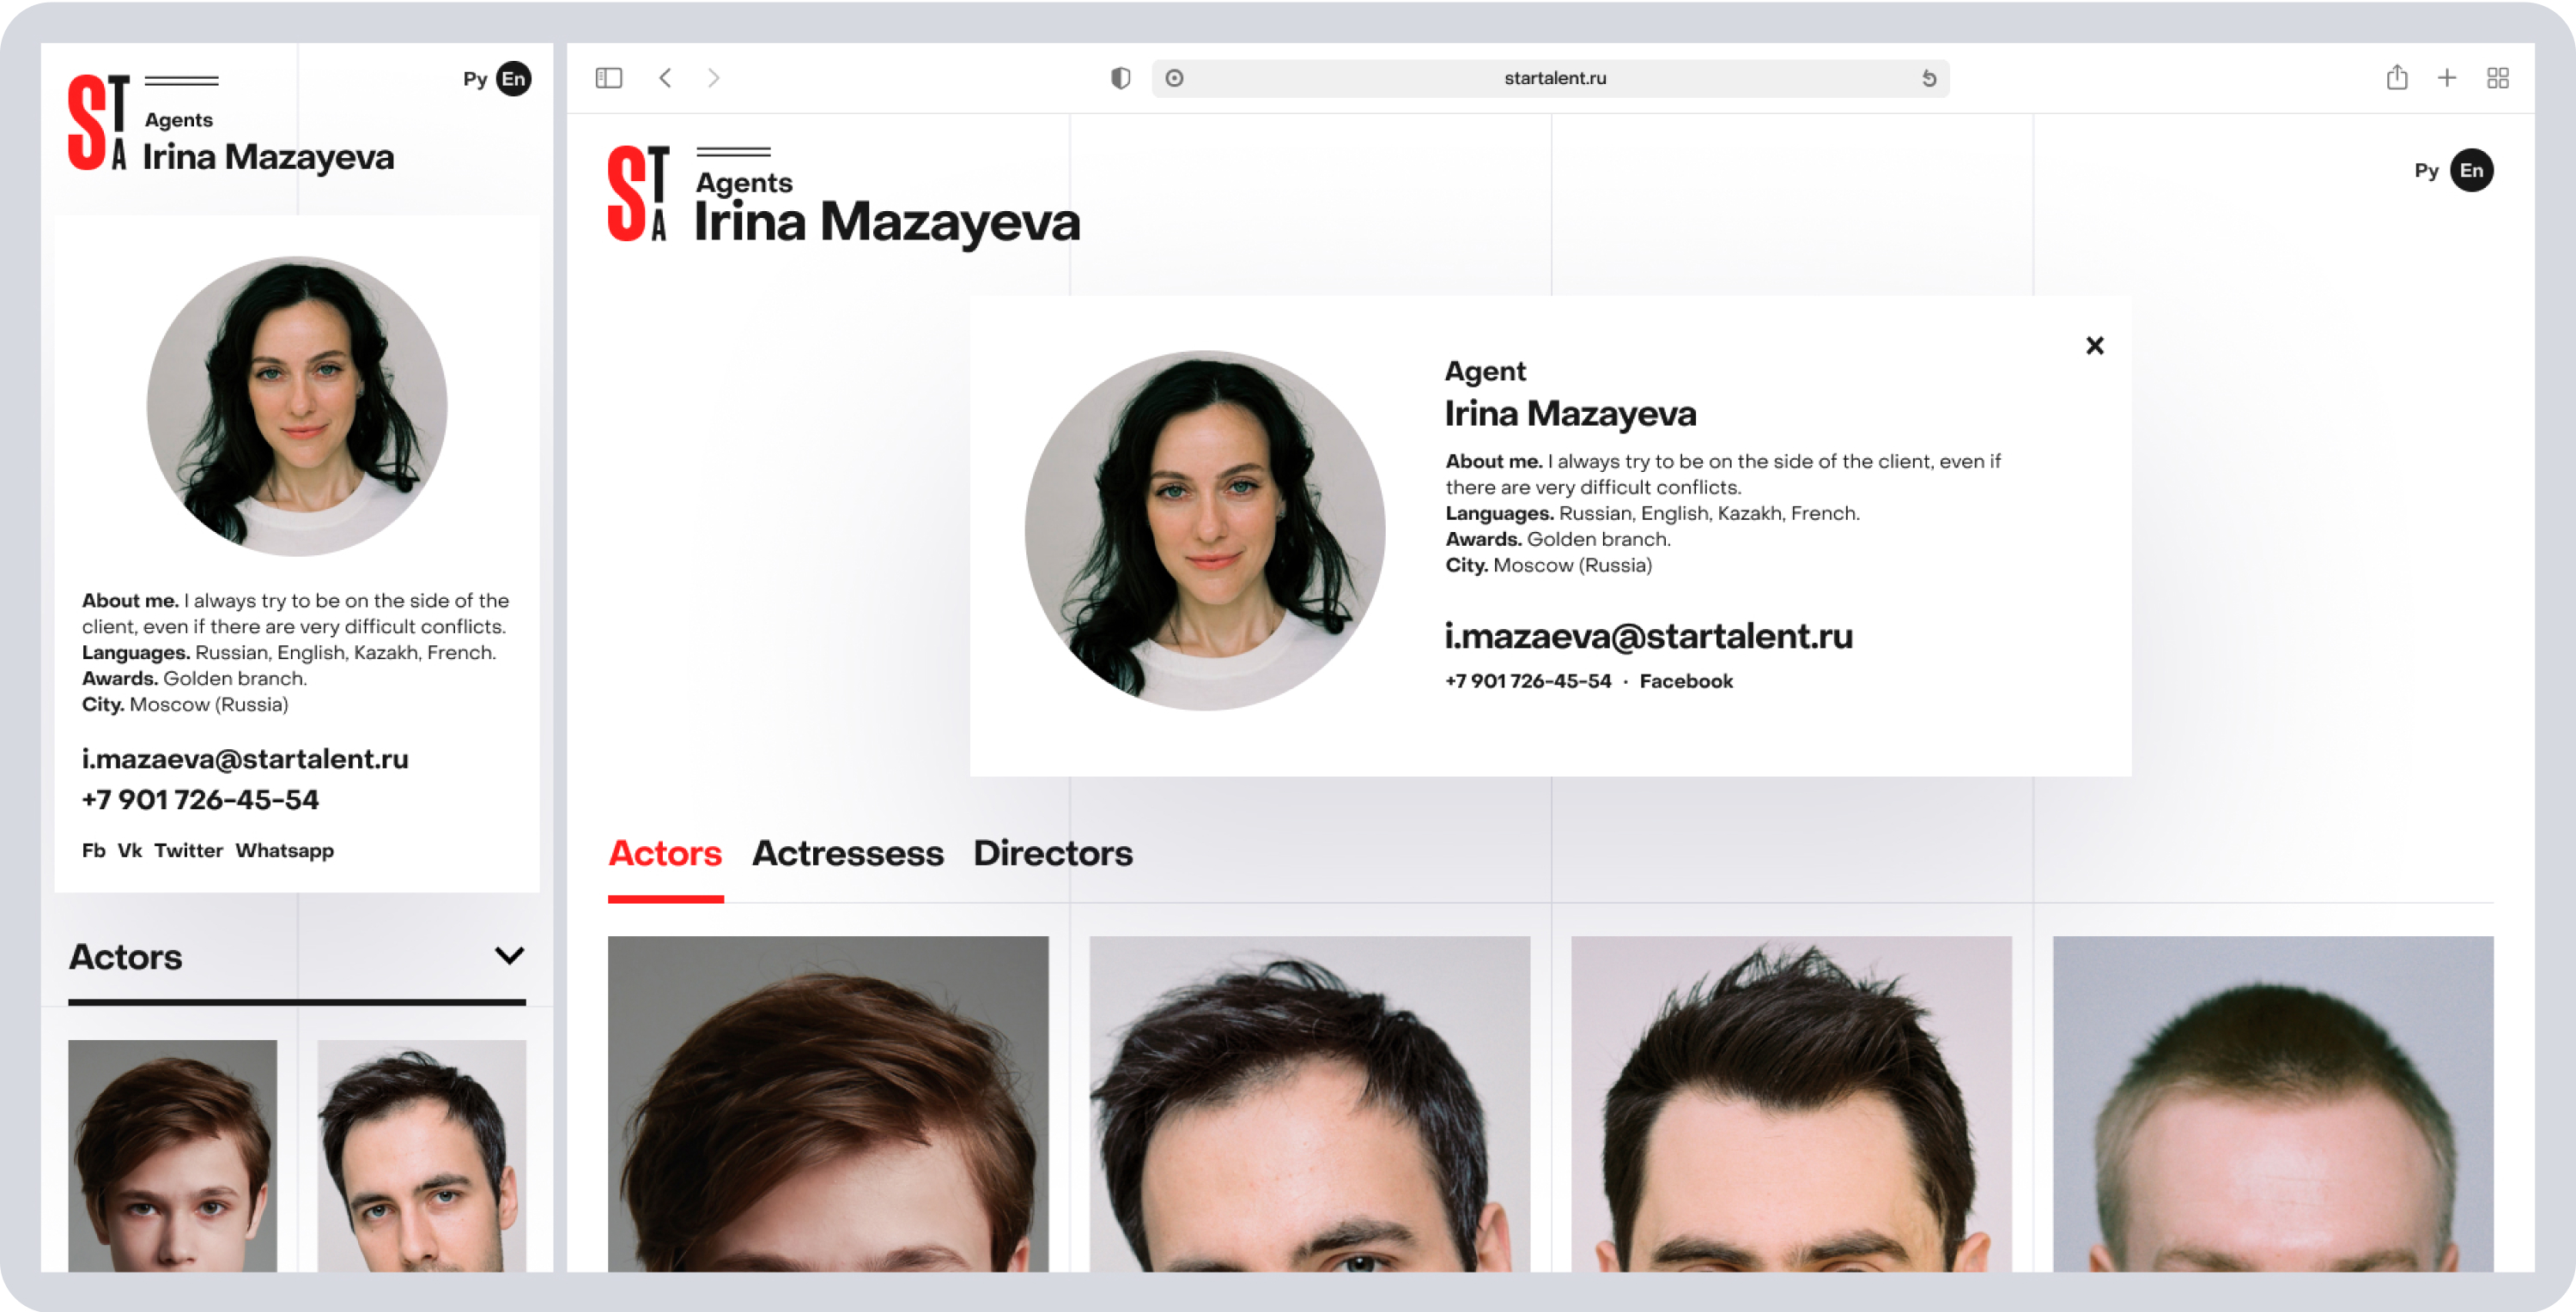Click email i.mazaeva@startalent.ru in popup

coord(1648,637)
